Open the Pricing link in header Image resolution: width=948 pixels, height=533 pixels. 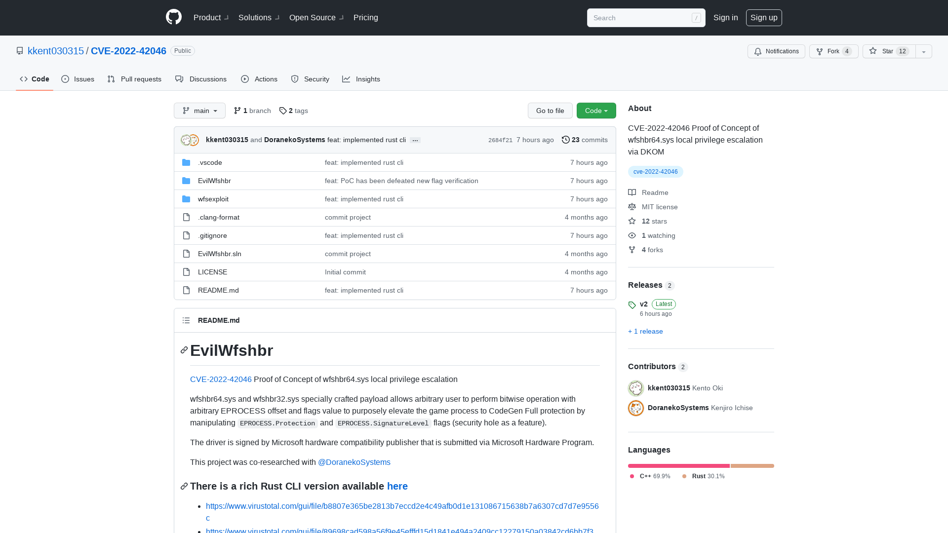pyautogui.click(x=366, y=17)
